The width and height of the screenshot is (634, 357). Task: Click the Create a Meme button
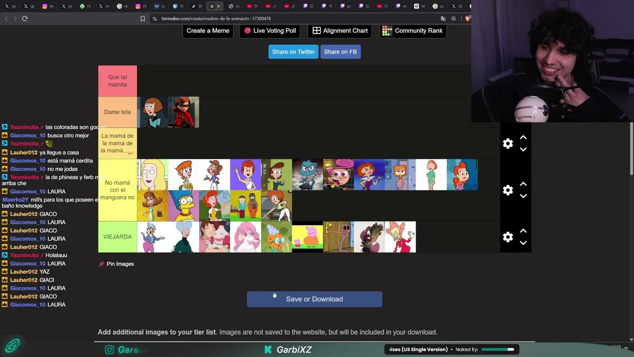(208, 31)
